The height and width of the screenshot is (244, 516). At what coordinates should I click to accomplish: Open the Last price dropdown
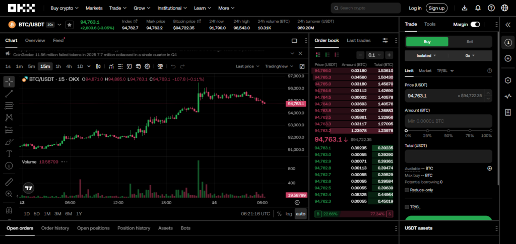247,66
